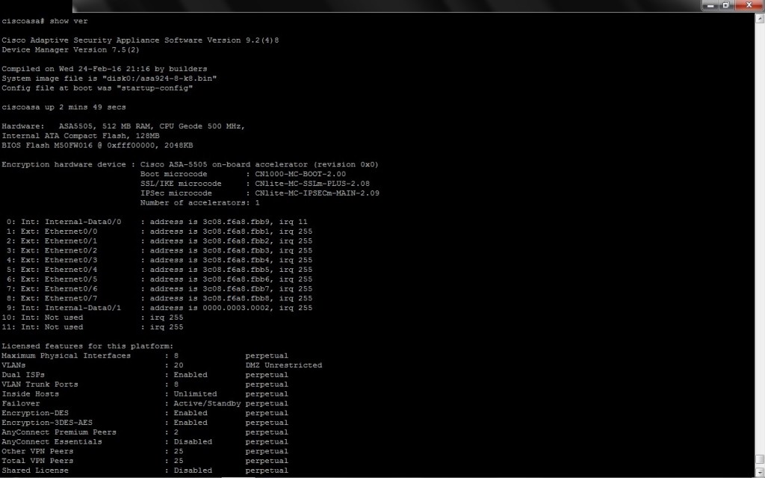Click the 'Ethernet0/7' interface name

tap(71, 299)
